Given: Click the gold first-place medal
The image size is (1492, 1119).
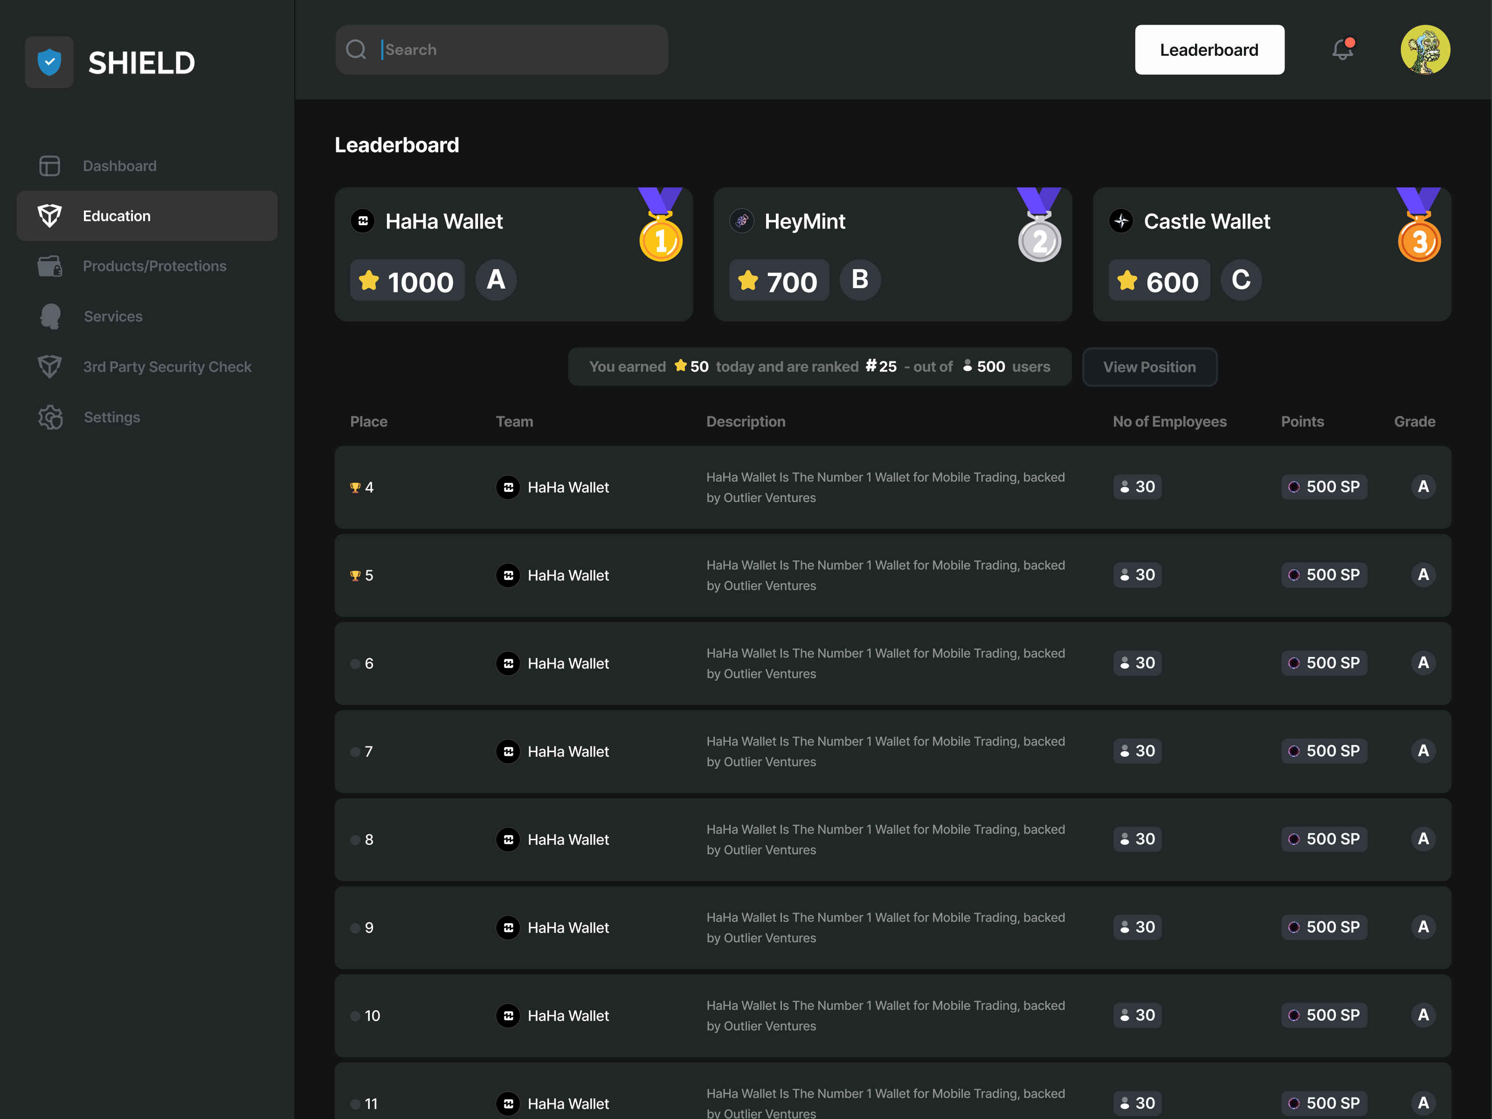Looking at the screenshot, I should 660,240.
